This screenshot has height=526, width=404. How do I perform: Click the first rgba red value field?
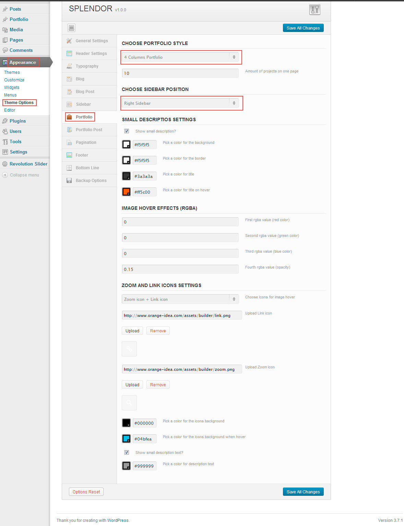click(x=180, y=222)
